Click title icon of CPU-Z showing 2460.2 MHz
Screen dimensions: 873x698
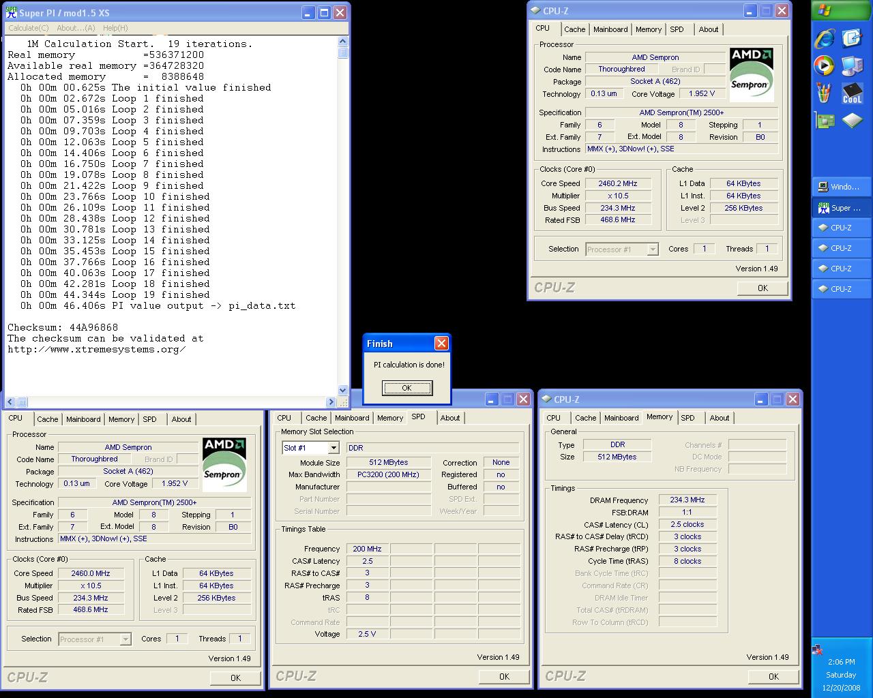535,11
